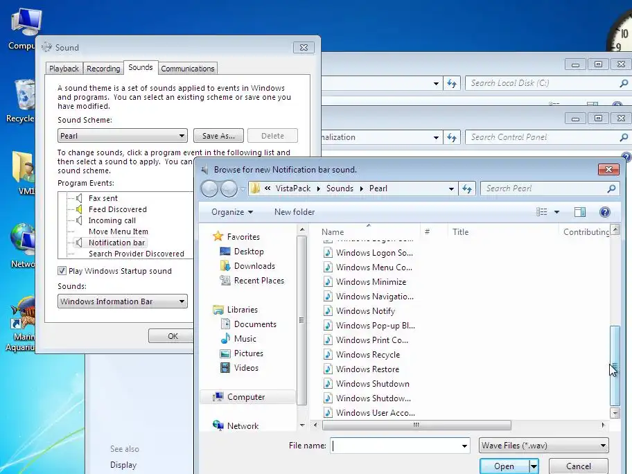The width and height of the screenshot is (632, 474).
Task: Click VistaPack in the address breadcrumb
Action: 293,188
